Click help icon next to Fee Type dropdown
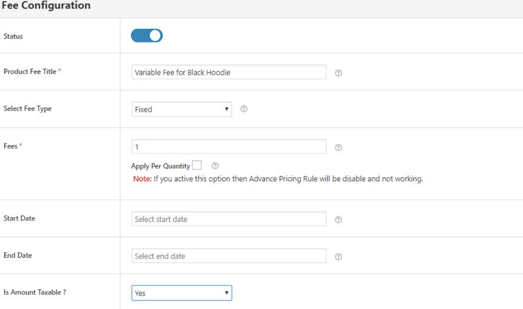 pos(244,109)
